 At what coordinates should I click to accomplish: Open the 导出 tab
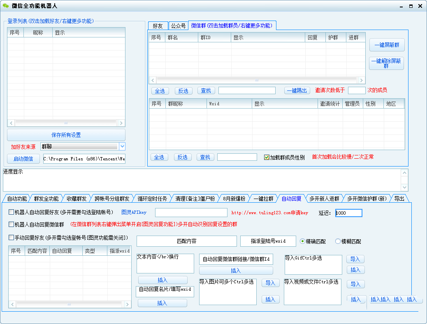[x=399, y=199]
